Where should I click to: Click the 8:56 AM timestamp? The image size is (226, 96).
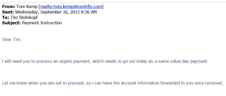[x=89, y=12]
